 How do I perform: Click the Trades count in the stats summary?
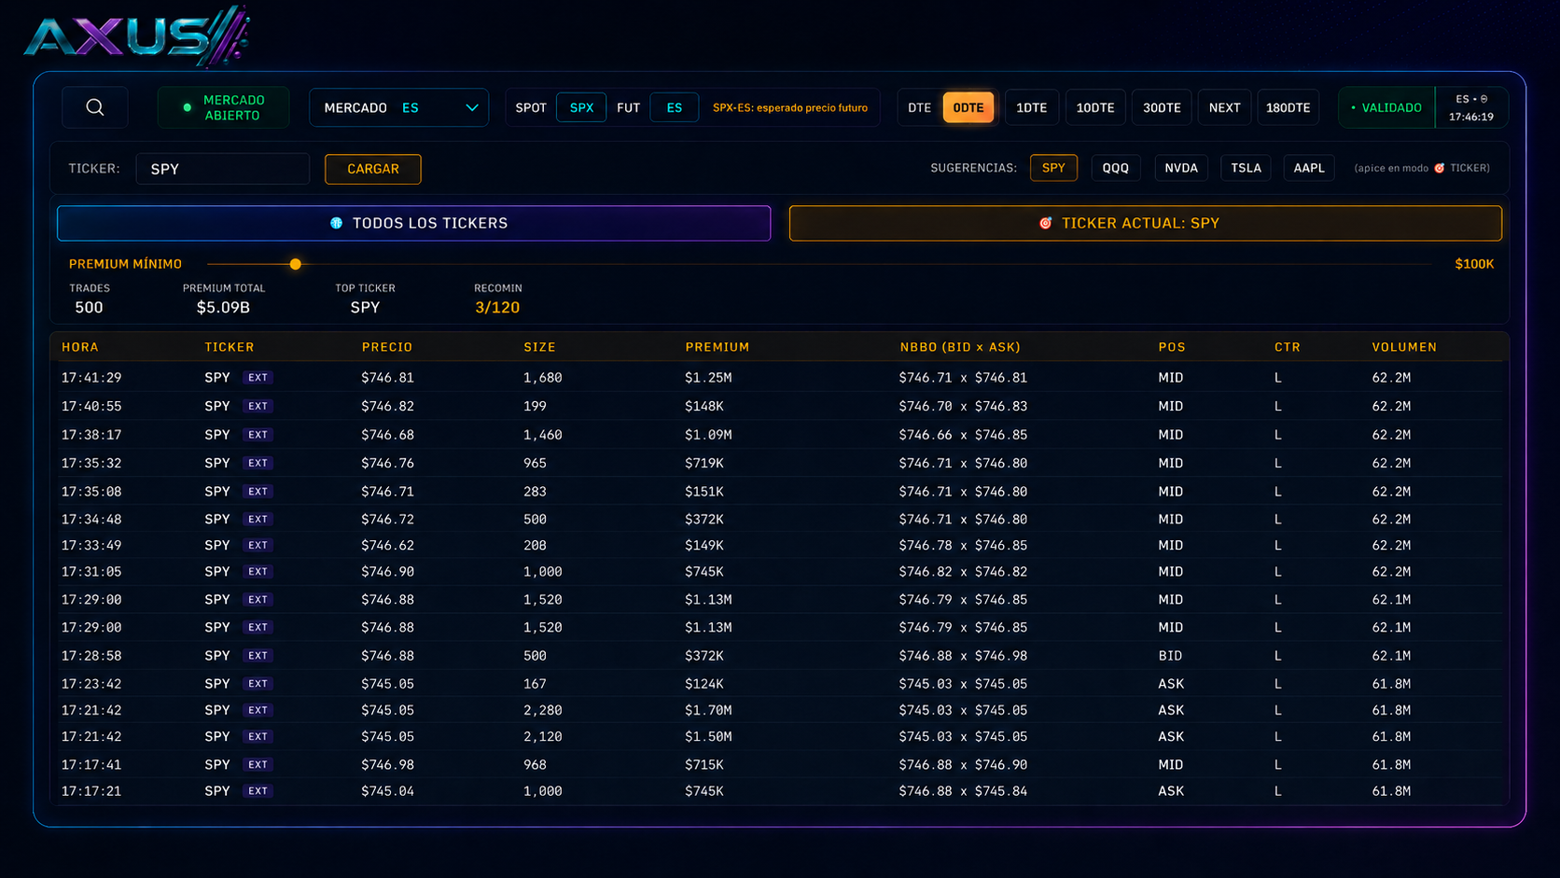coord(89,308)
